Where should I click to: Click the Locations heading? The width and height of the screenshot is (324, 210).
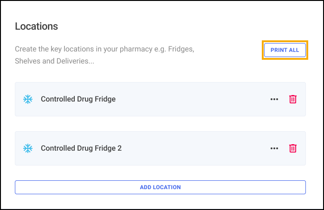point(36,26)
